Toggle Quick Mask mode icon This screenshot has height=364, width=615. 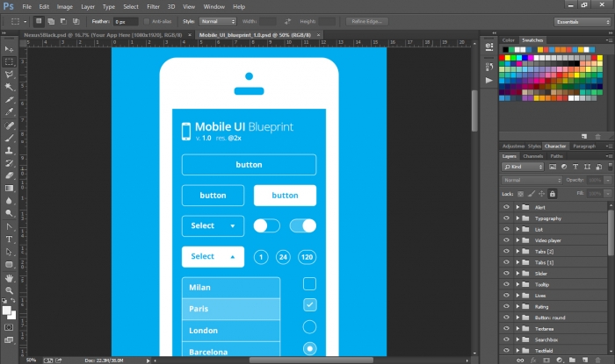9,327
